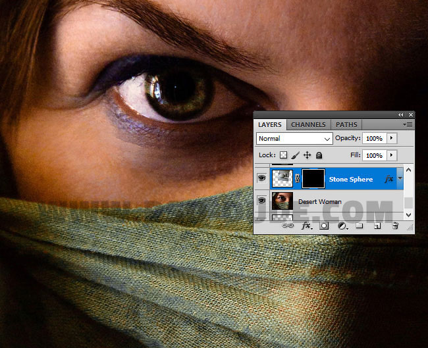The image size is (428, 348).
Task: Click the Add layer mask icon
Action: 324,226
